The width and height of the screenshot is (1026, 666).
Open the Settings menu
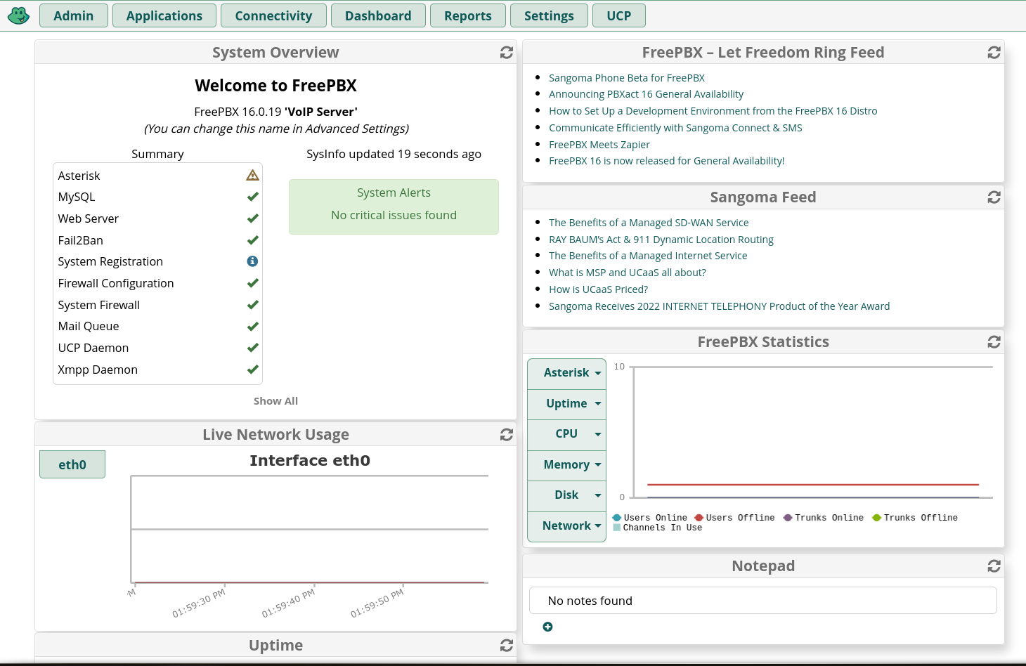549,15
